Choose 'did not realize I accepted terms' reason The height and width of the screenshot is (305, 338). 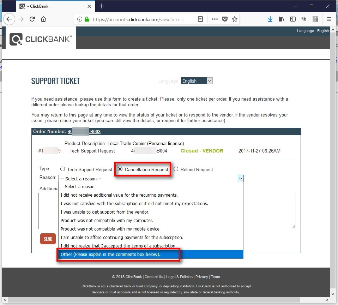tap(151, 246)
